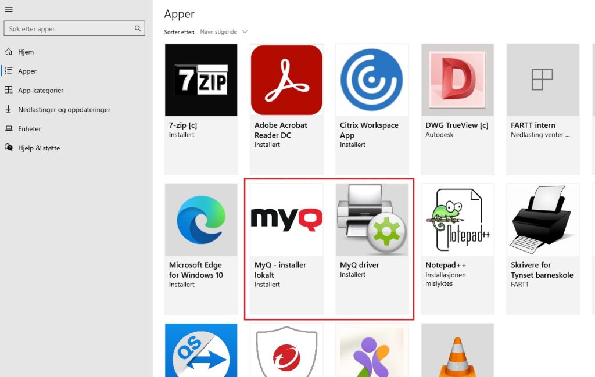The width and height of the screenshot is (595, 377).
Task: Open FARTT intern placeholder icon
Action: click(543, 80)
